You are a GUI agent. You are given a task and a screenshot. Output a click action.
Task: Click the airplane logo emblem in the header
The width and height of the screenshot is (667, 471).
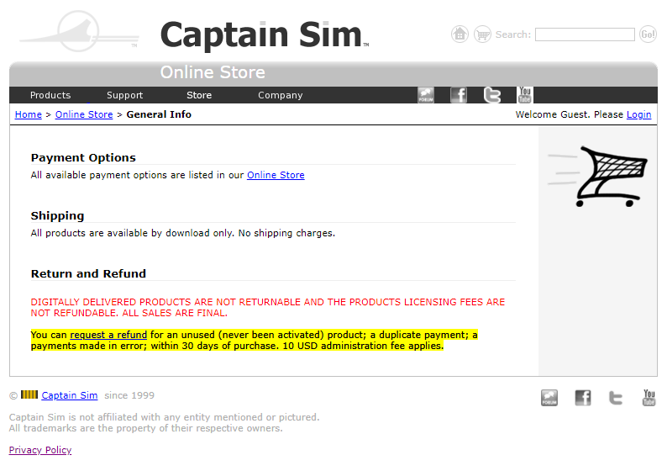point(79,31)
